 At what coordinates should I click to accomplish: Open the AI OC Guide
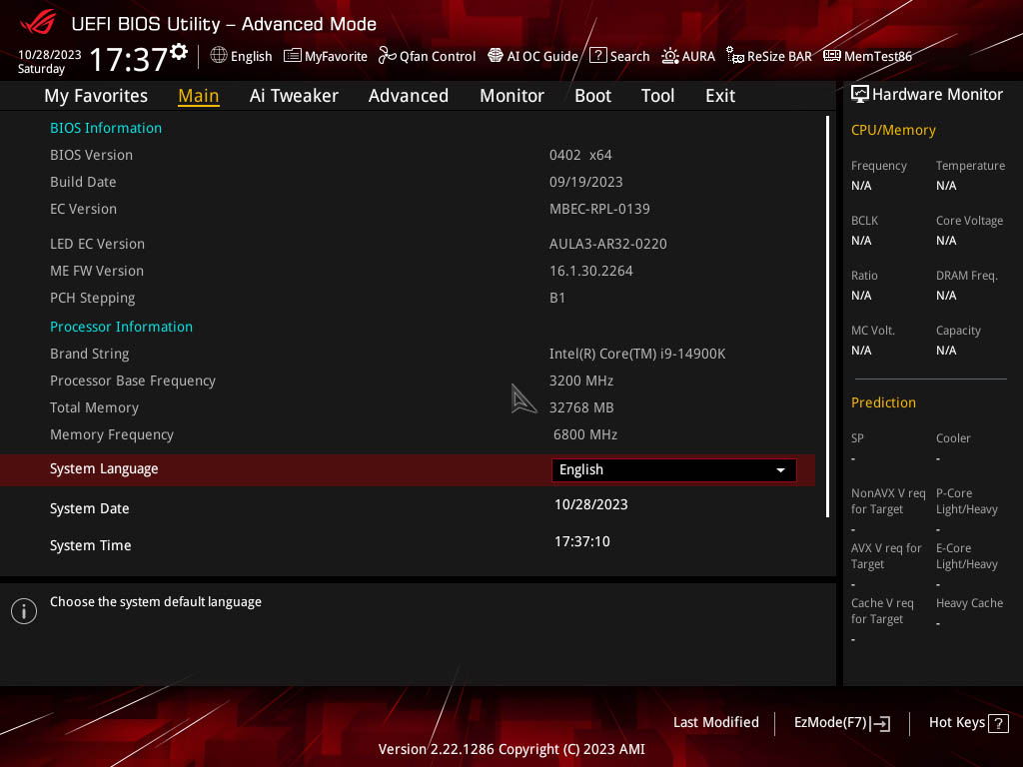tap(533, 56)
